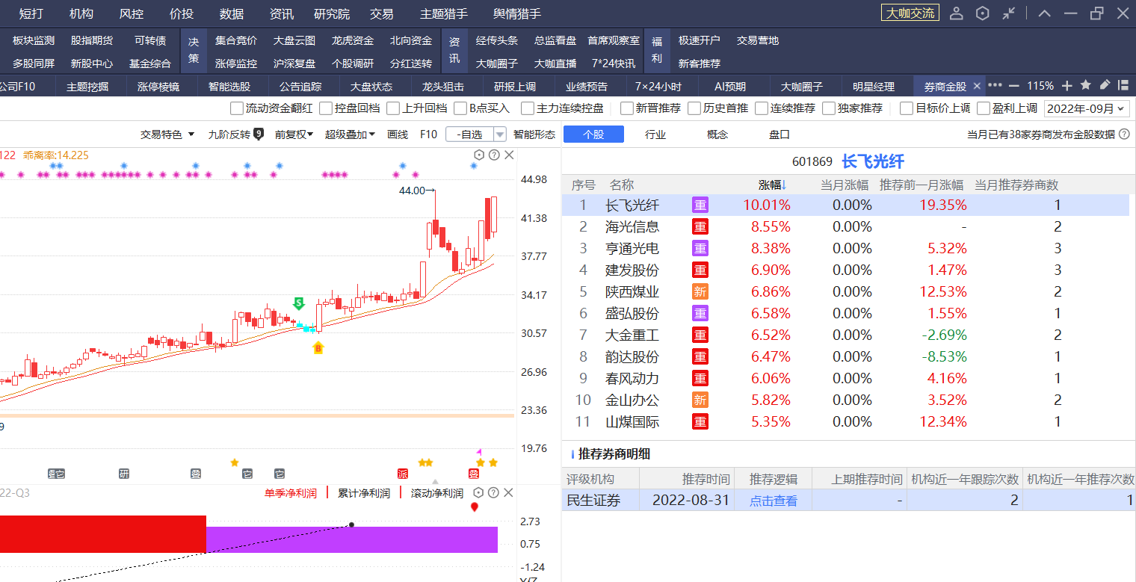Enable 目标价上调 checkbox

[x=907, y=108]
